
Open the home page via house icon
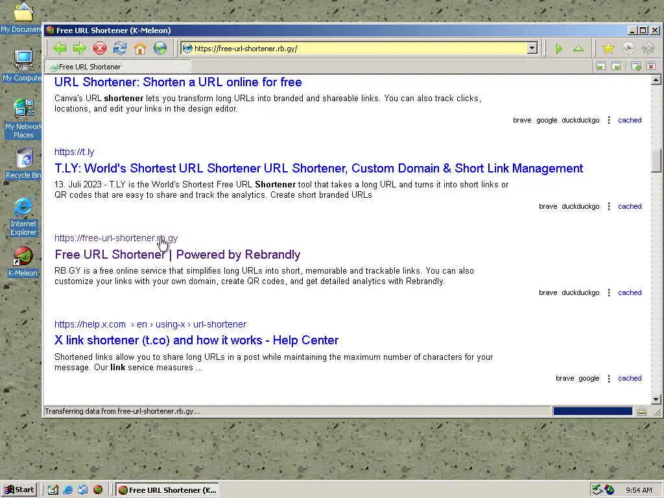140,48
